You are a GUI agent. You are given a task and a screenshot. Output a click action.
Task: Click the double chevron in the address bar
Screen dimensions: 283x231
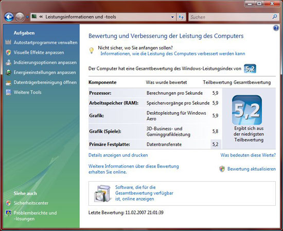[x=41, y=17]
